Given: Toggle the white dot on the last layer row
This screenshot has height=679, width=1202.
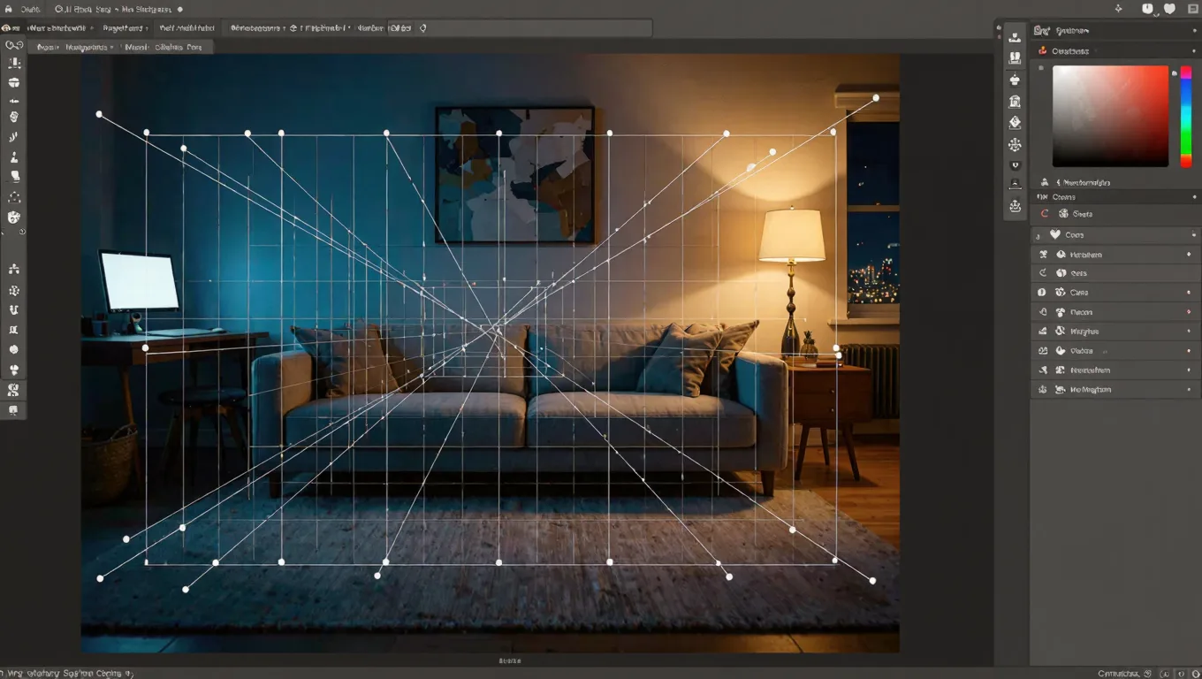Looking at the screenshot, I should coord(1189,390).
